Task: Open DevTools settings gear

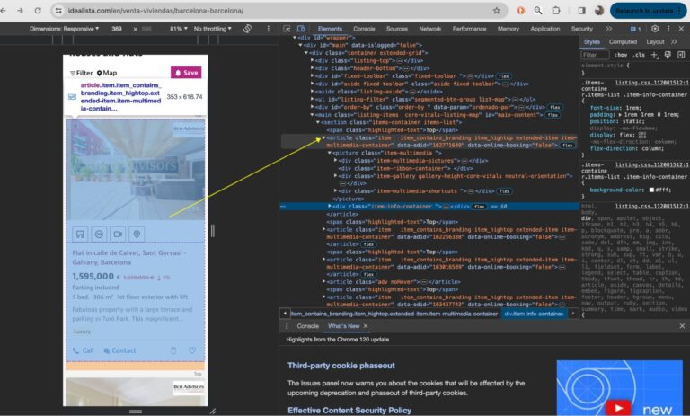Action: point(655,29)
